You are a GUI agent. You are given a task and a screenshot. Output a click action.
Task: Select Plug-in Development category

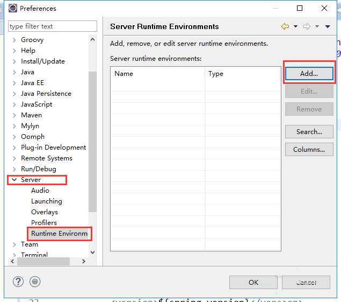tap(53, 148)
